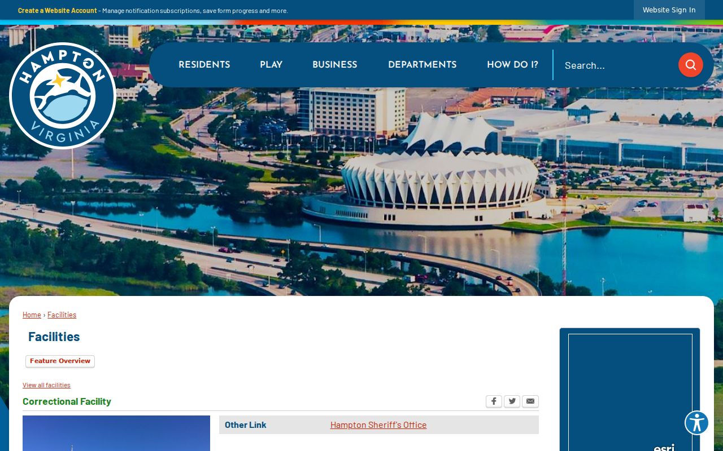This screenshot has width=723, height=451.
Task: Open the Play menu
Action: [271, 65]
